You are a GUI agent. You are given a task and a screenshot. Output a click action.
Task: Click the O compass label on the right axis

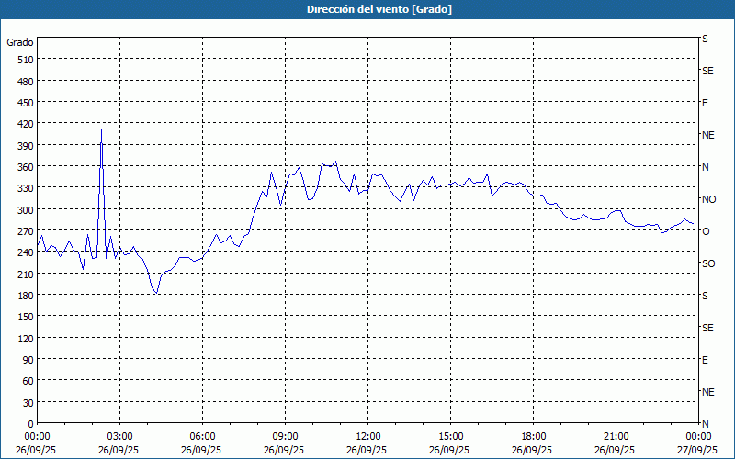tap(706, 231)
